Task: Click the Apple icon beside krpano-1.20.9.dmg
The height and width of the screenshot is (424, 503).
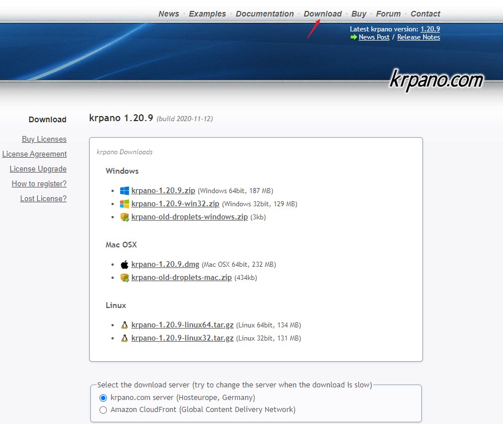Action: 125,265
